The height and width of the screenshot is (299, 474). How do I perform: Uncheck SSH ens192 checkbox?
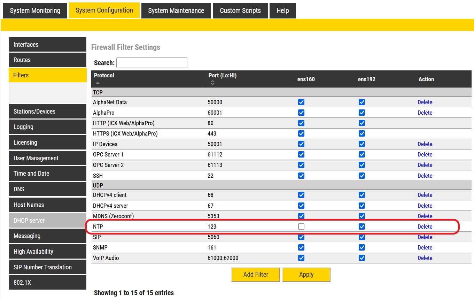tap(362, 175)
